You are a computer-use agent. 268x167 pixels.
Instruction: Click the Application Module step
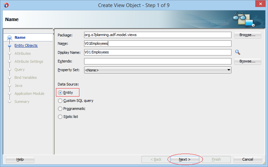[29, 94]
